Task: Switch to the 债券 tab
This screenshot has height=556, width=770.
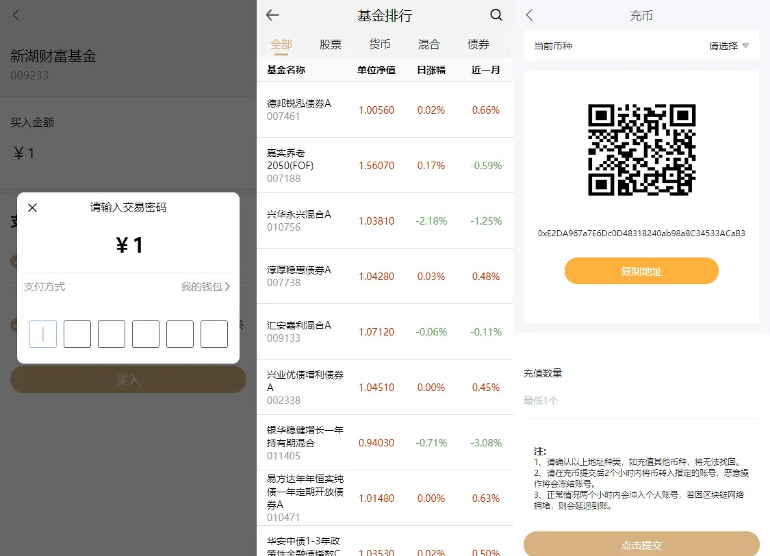Action: [478, 45]
